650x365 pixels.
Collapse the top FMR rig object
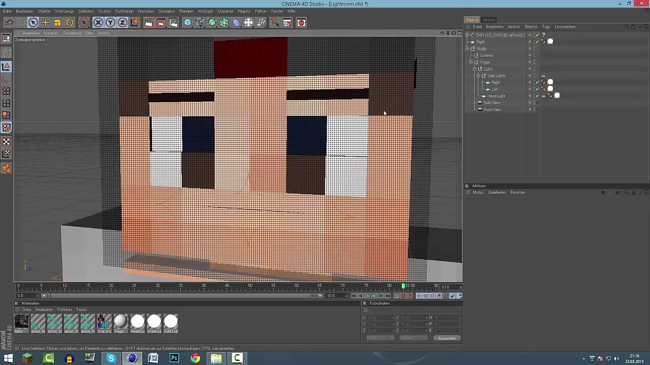pyautogui.click(x=468, y=35)
